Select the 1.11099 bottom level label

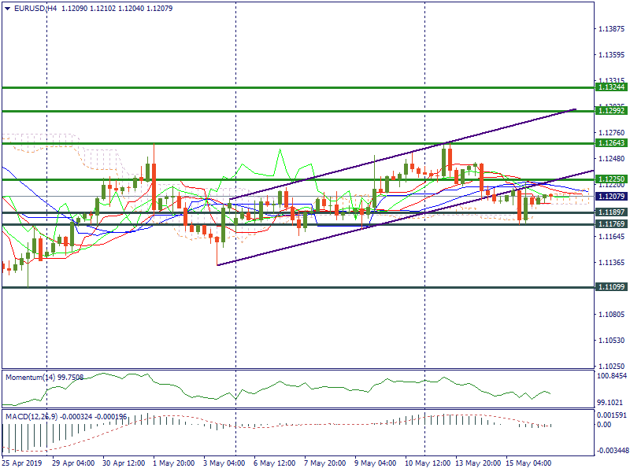point(610,287)
